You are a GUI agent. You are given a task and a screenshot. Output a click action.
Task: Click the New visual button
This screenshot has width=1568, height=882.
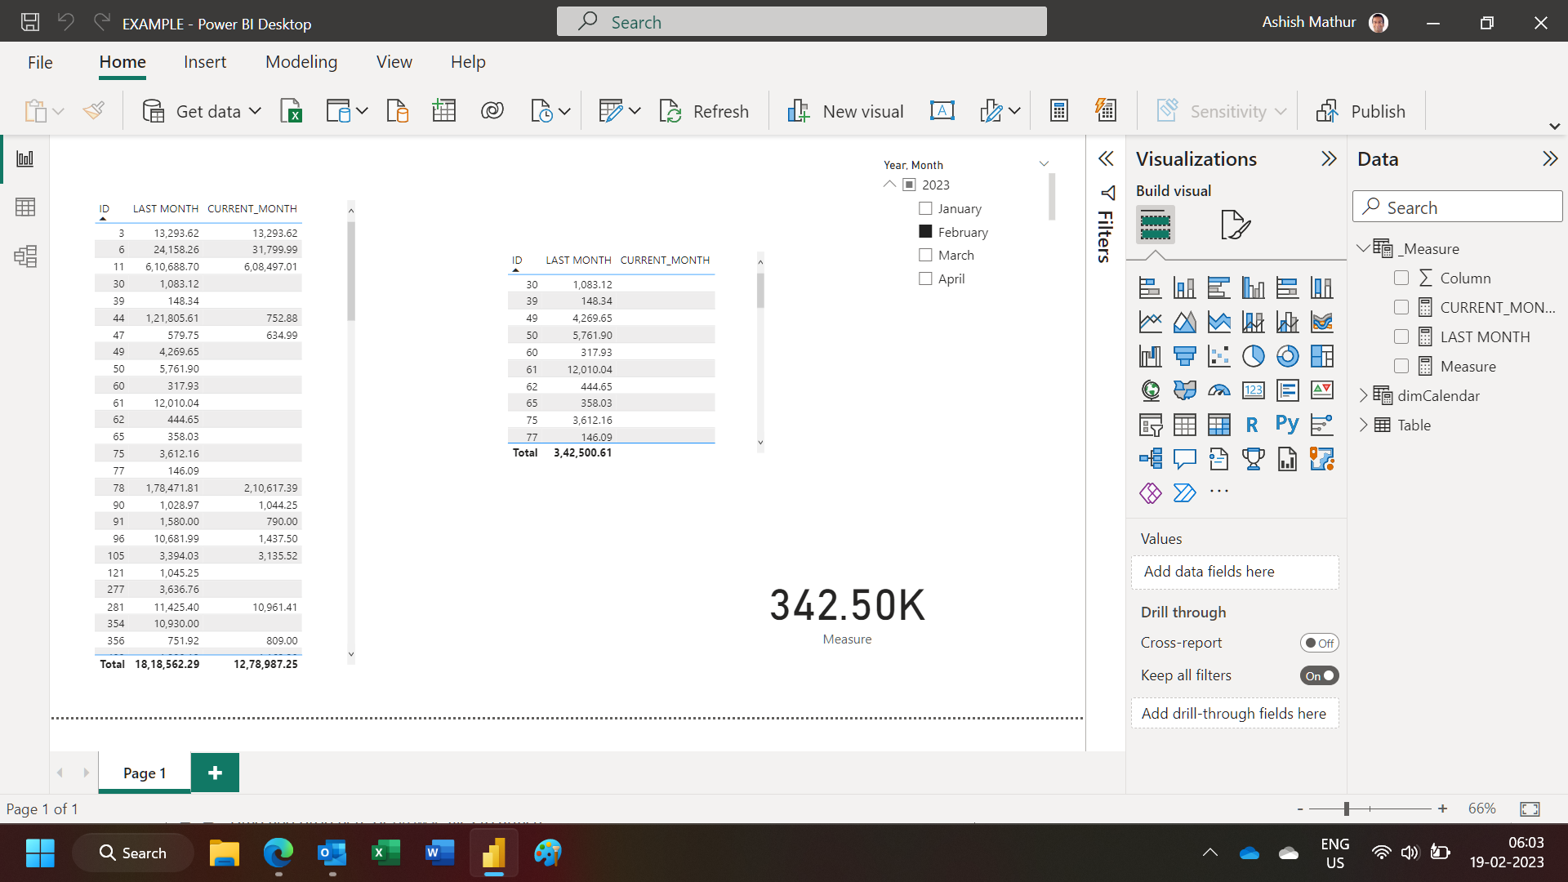point(845,111)
